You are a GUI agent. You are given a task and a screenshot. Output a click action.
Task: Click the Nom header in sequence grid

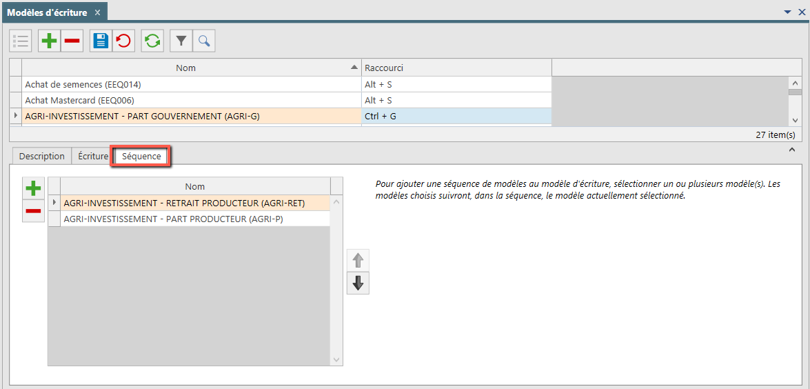coord(195,186)
